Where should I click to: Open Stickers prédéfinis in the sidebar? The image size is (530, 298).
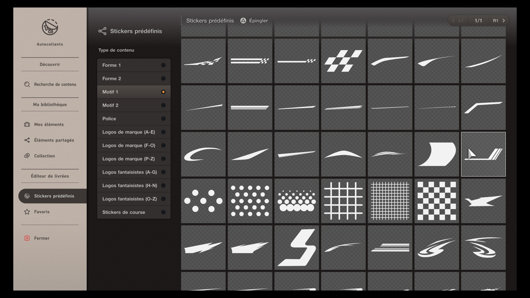pyautogui.click(x=54, y=196)
